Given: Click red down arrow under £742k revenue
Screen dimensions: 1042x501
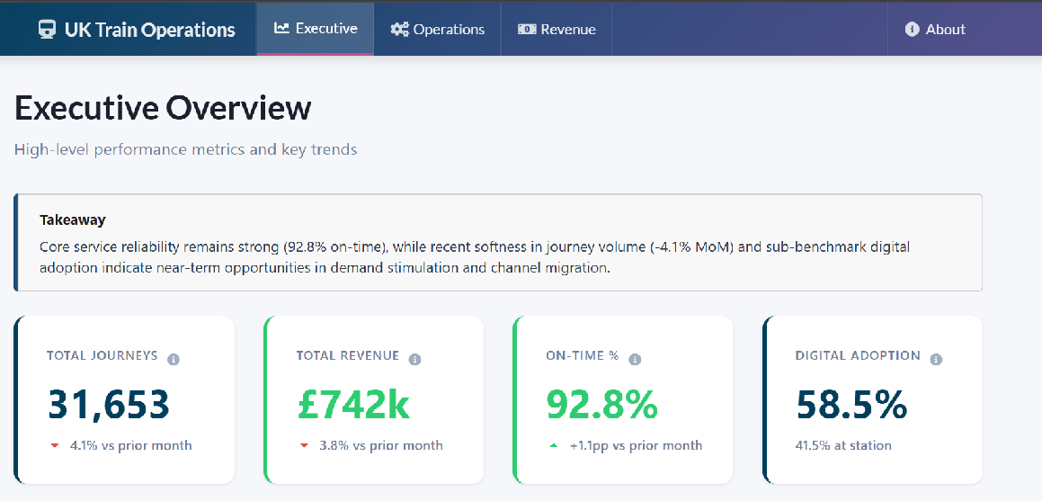Looking at the screenshot, I should [304, 446].
